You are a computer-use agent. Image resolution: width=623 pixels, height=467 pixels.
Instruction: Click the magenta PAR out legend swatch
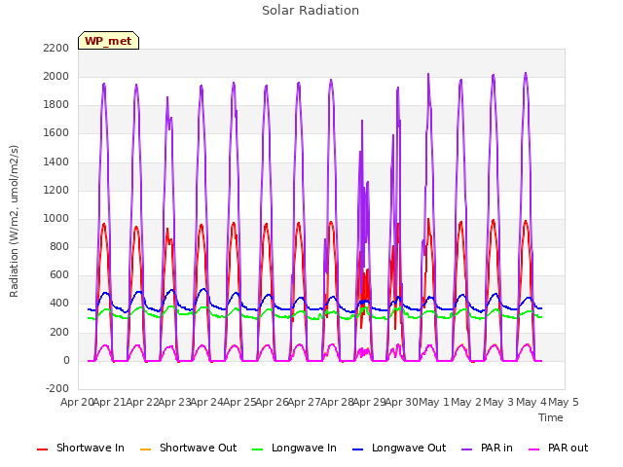(x=534, y=449)
